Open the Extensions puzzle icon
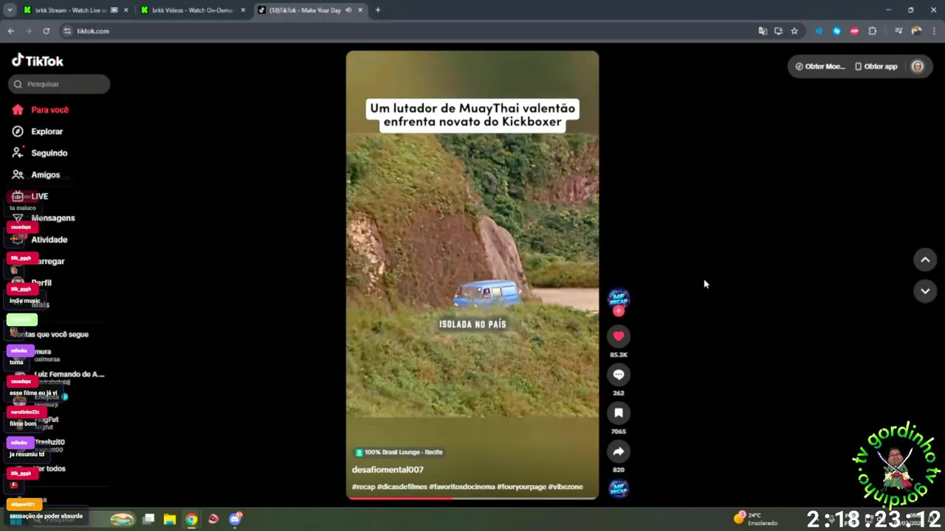Image resolution: width=945 pixels, height=531 pixels. pos(872,31)
